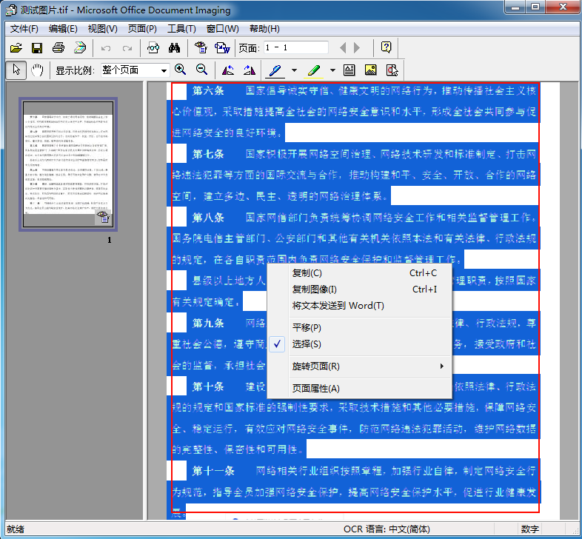Click 将文本发送到 Word(T) entry
Viewport: 582px width, 539px height.
coord(338,306)
